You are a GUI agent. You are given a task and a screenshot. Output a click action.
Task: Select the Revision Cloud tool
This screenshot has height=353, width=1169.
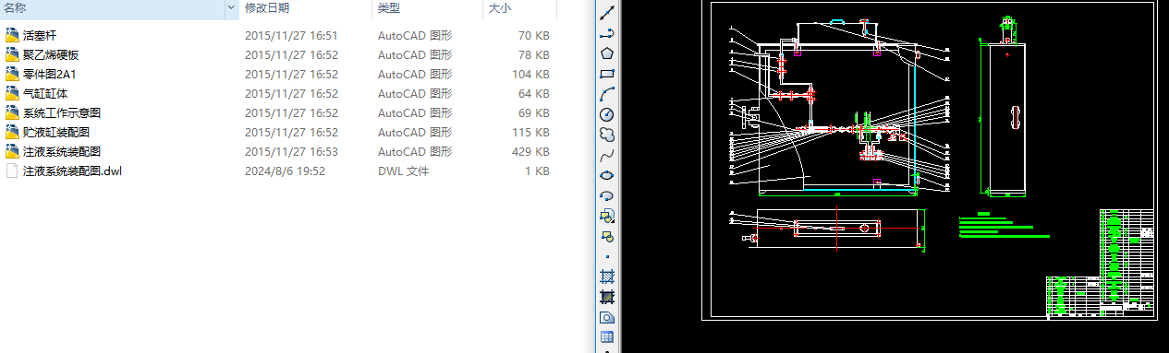(x=607, y=135)
